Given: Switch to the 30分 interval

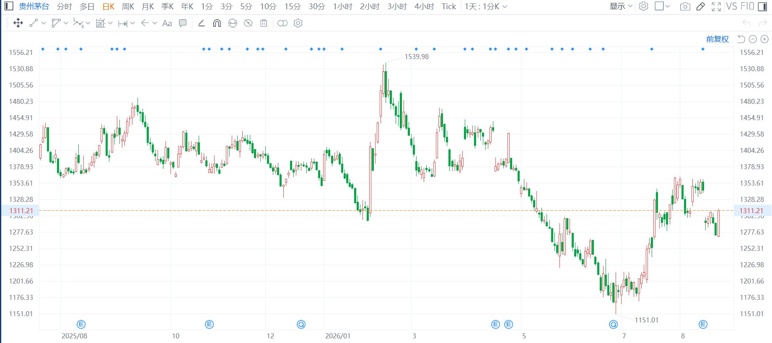Looking at the screenshot, I should (317, 7).
